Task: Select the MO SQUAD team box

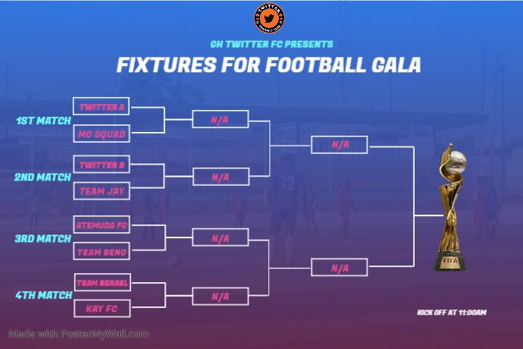Action: 101,134
